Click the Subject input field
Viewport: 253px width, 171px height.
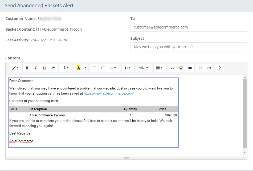189,47
